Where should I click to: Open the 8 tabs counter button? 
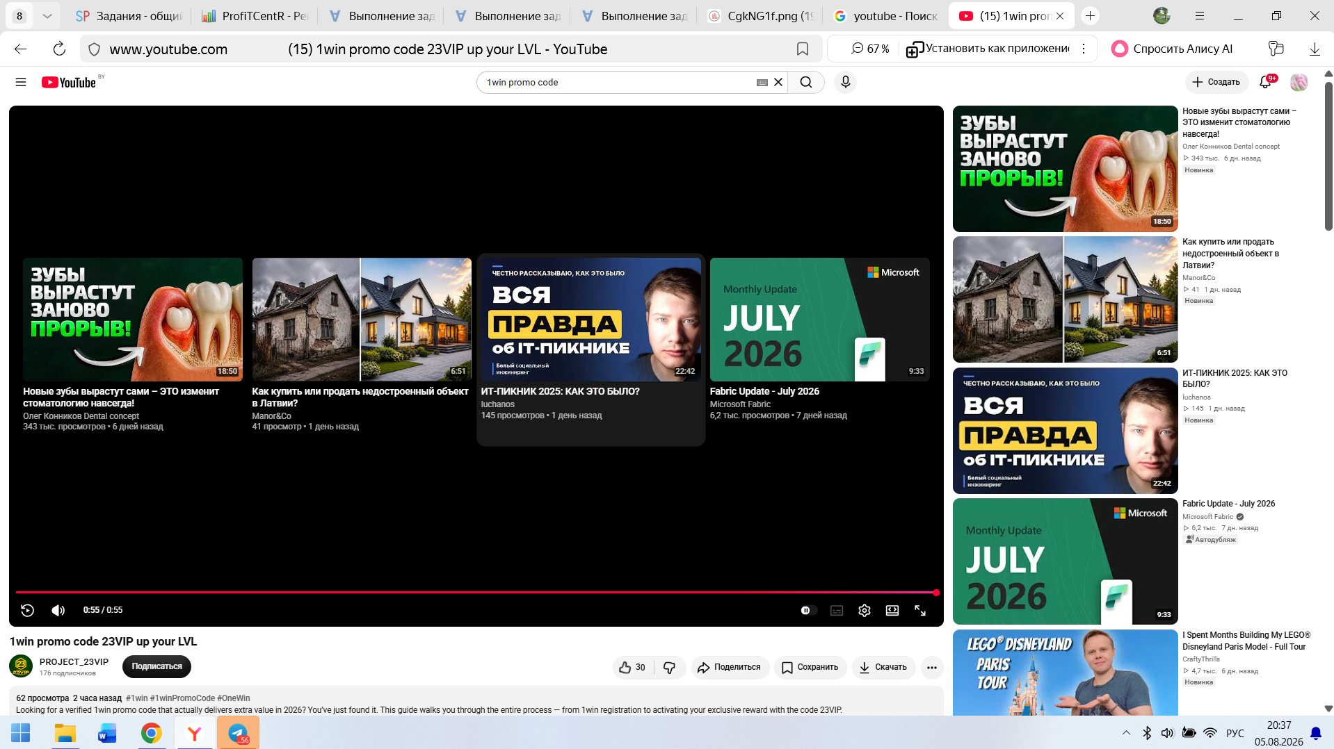point(19,15)
